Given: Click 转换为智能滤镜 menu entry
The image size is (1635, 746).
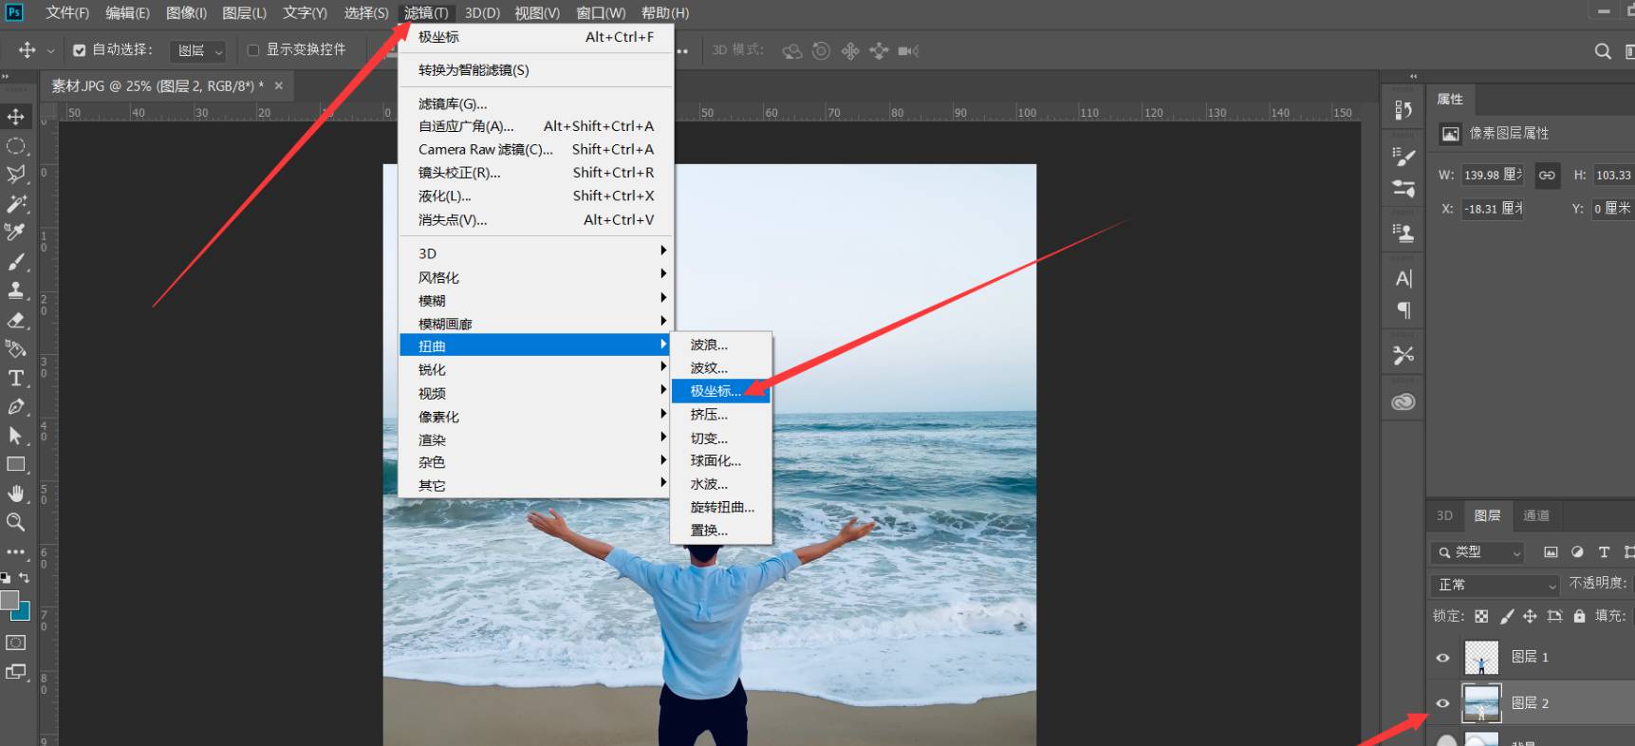Looking at the screenshot, I should point(474,70).
